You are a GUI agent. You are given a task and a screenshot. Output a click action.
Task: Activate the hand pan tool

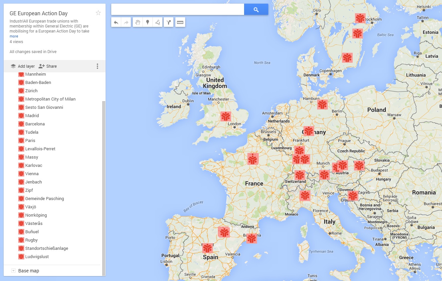point(137,22)
